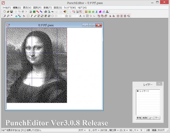Select the pencil drawing tool

[32, 16]
